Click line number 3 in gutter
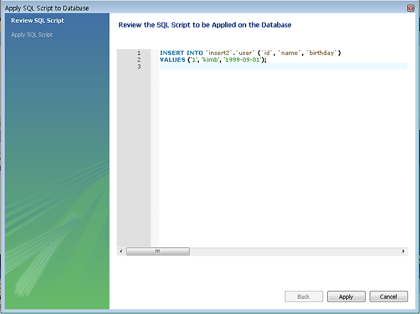Image resolution: width=420 pixels, height=314 pixels. (139, 67)
